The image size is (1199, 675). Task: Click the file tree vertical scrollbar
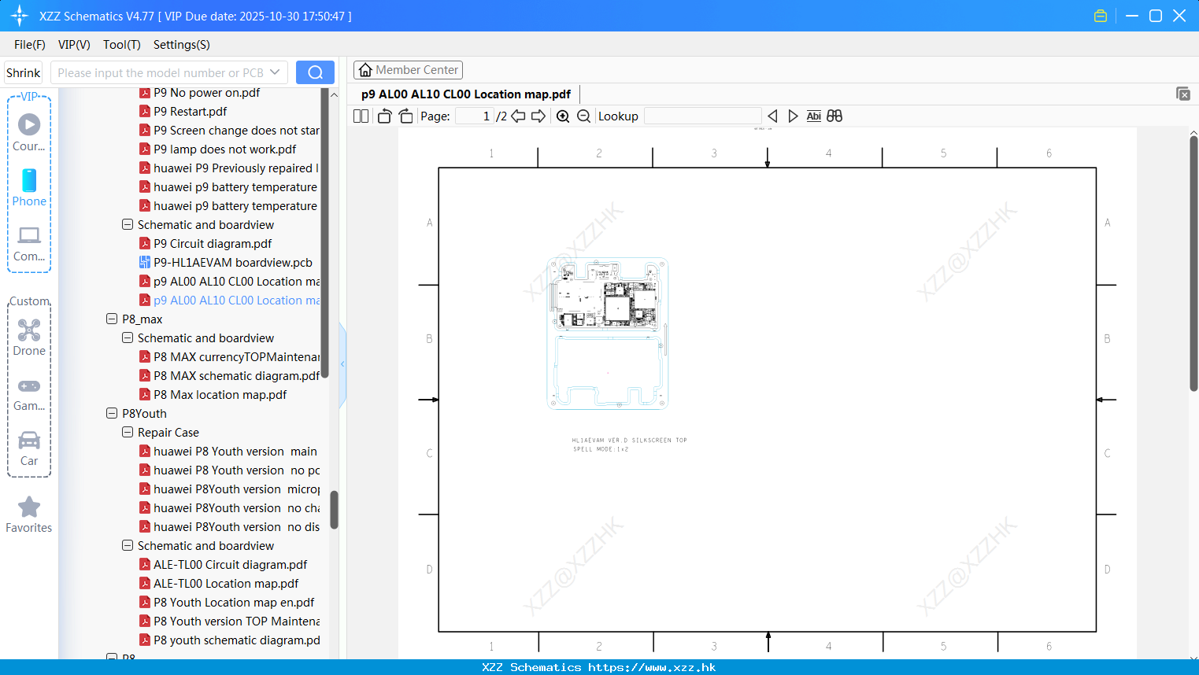335,509
